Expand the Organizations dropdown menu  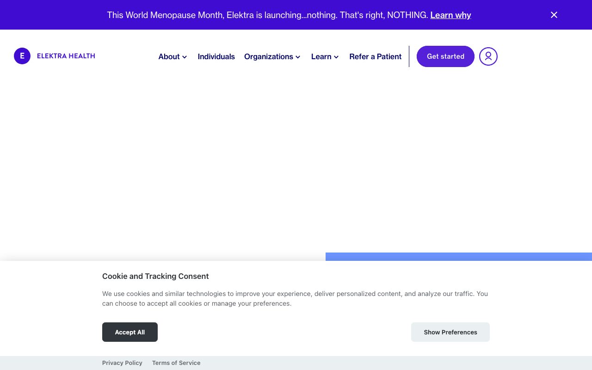(272, 56)
